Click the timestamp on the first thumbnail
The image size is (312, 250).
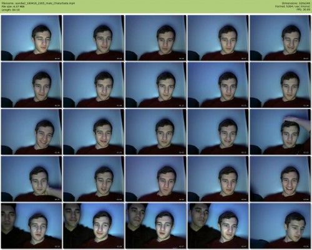57,59
